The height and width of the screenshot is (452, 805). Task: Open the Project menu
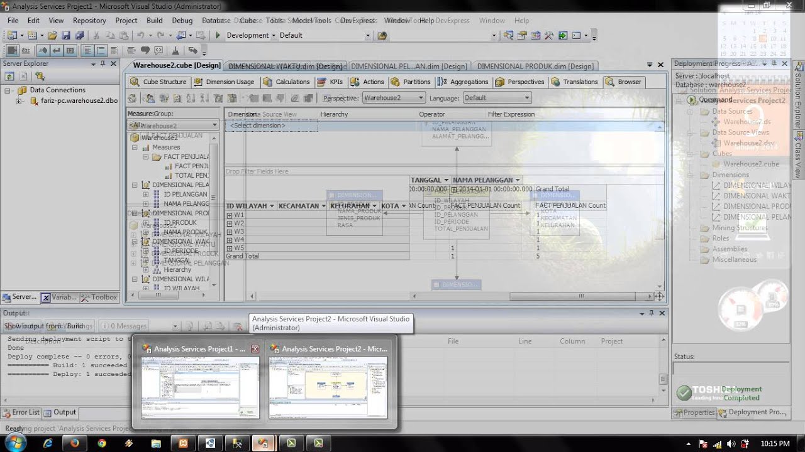tap(126, 20)
